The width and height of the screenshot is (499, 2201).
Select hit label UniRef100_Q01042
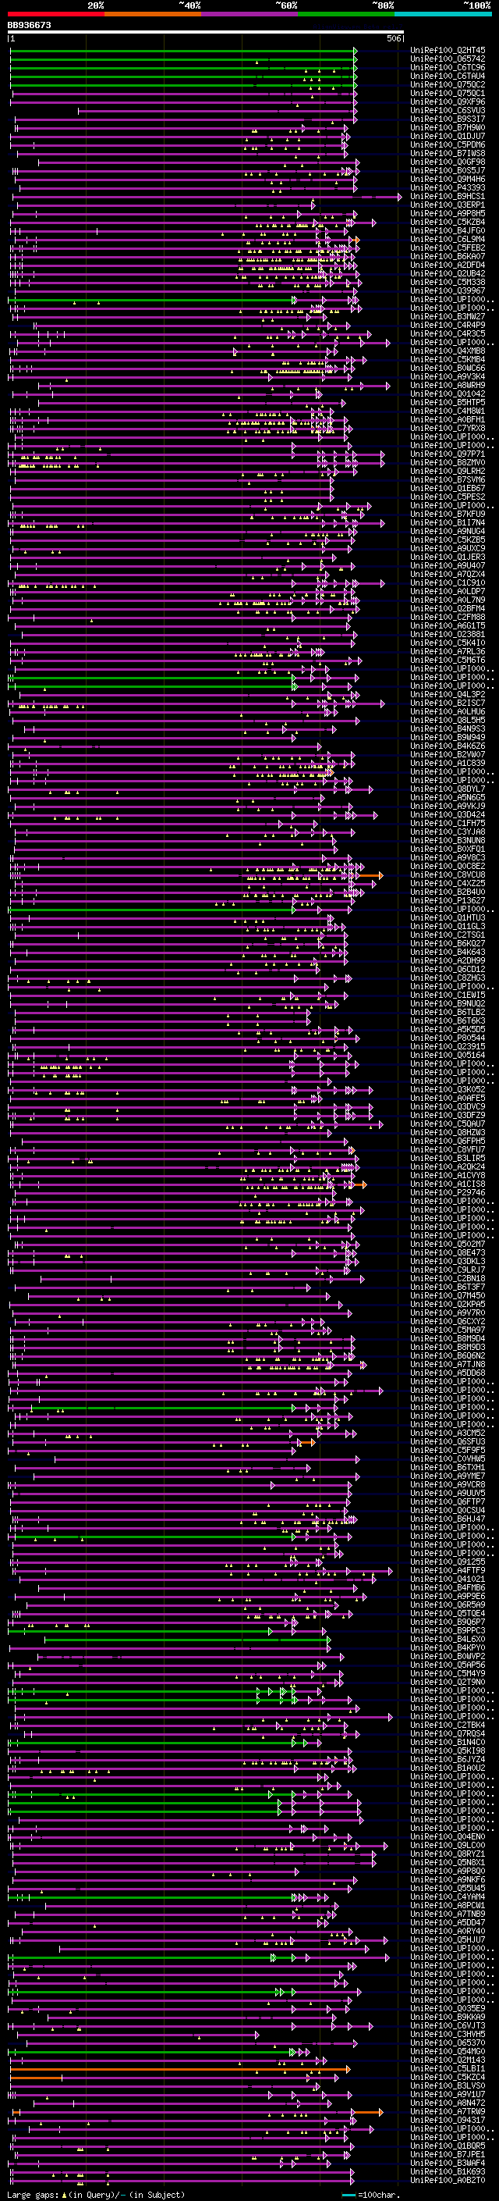coord(448,394)
